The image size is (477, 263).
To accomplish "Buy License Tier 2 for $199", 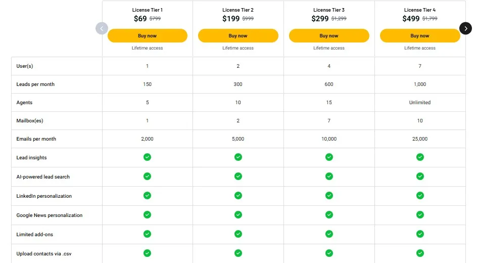I will (x=238, y=36).
